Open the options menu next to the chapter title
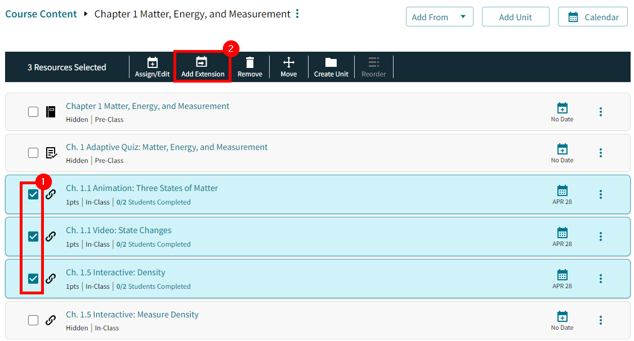This screenshot has width=634, height=341. click(297, 13)
